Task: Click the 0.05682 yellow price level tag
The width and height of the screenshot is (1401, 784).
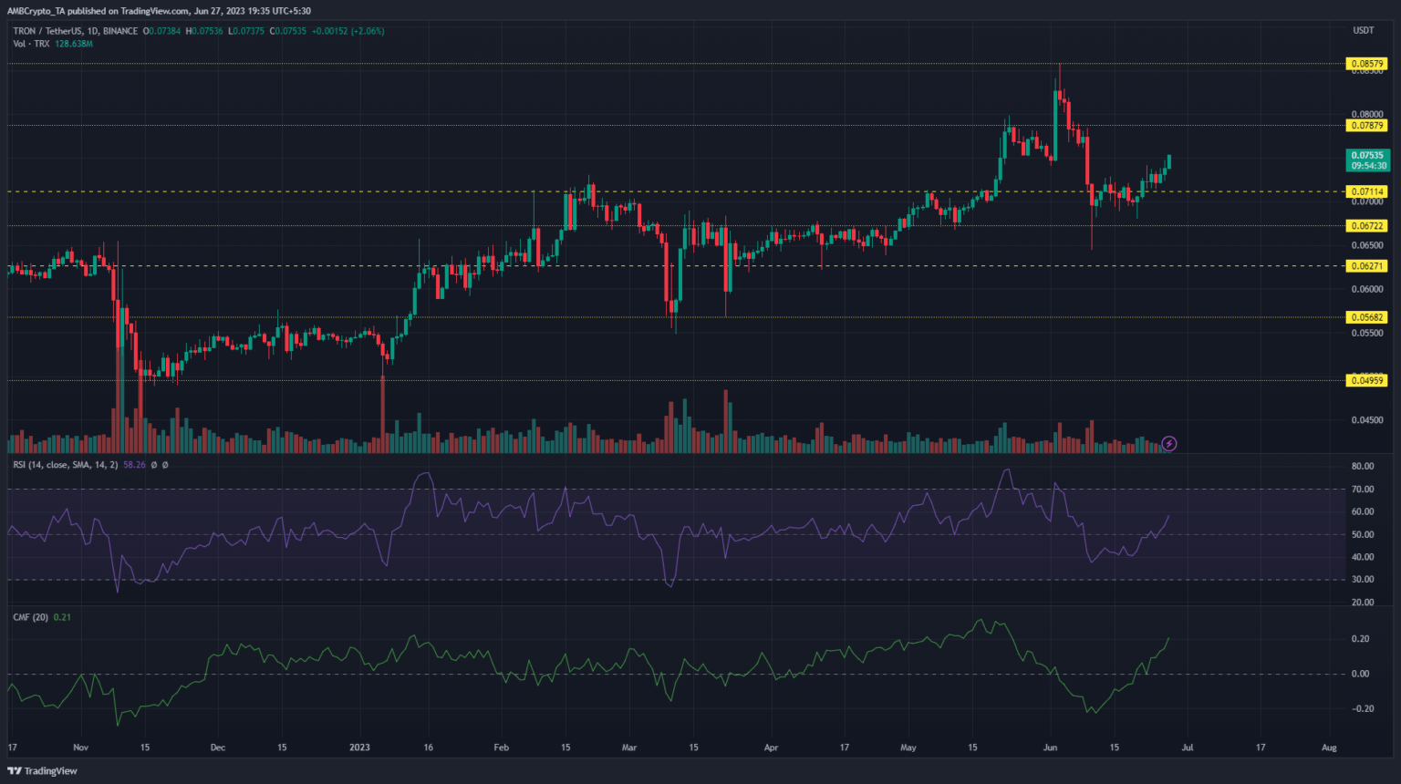Action: click(1366, 318)
